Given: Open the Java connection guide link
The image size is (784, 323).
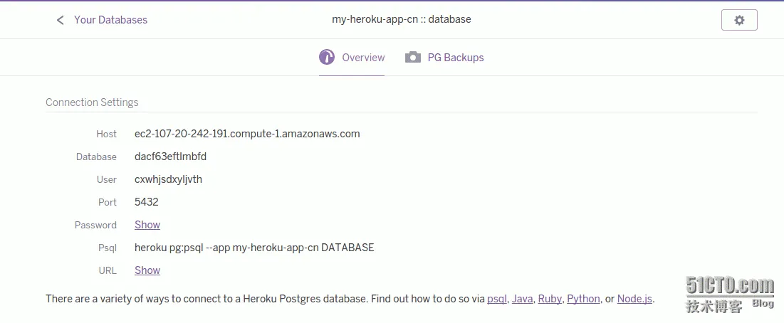Looking at the screenshot, I should [x=522, y=299].
